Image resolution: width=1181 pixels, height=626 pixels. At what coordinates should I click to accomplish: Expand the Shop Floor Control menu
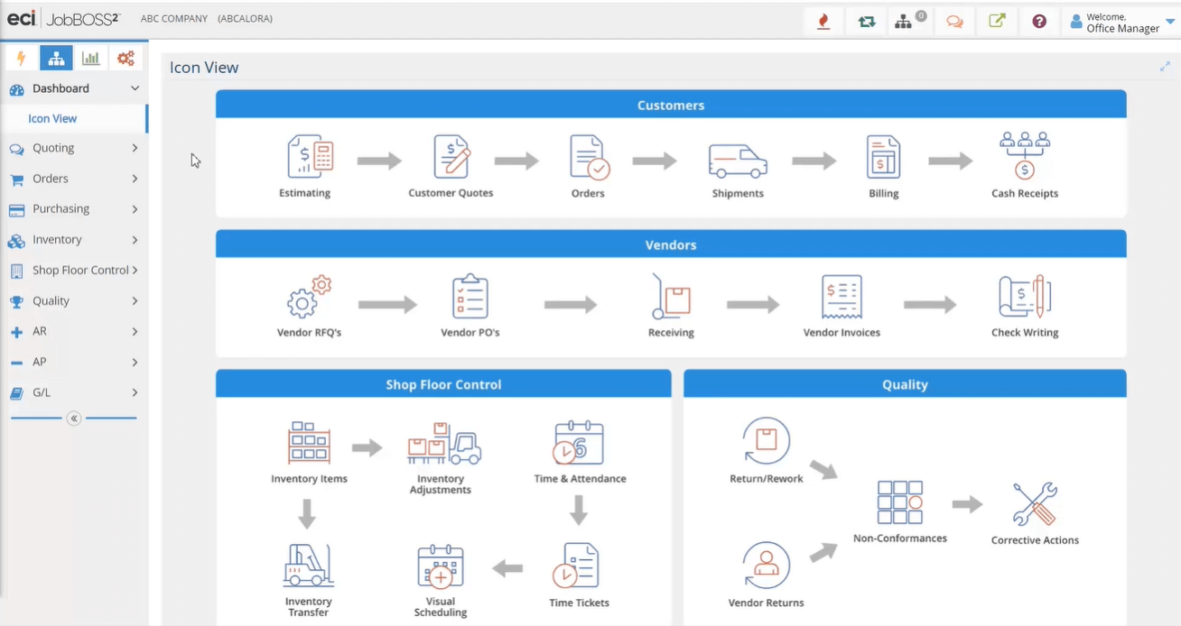click(74, 270)
